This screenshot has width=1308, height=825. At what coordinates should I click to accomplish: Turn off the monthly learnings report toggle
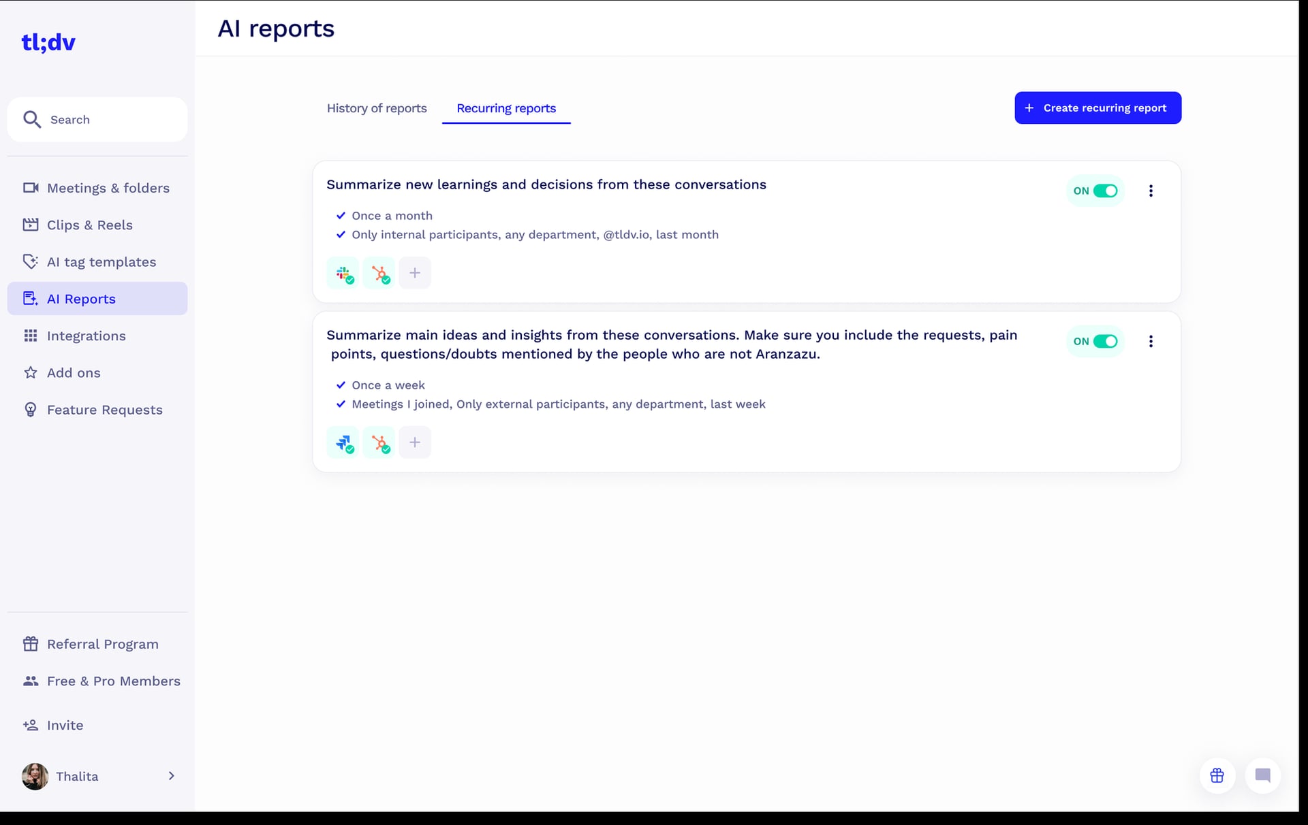(1105, 191)
